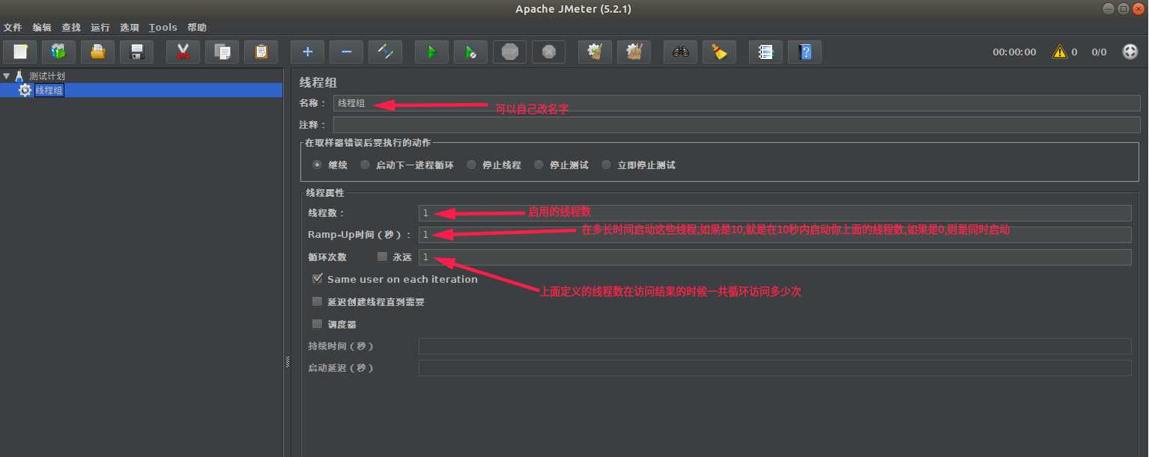This screenshot has width=1149, height=457.
Task: Open Search with binoculars icon
Action: (x=680, y=52)
